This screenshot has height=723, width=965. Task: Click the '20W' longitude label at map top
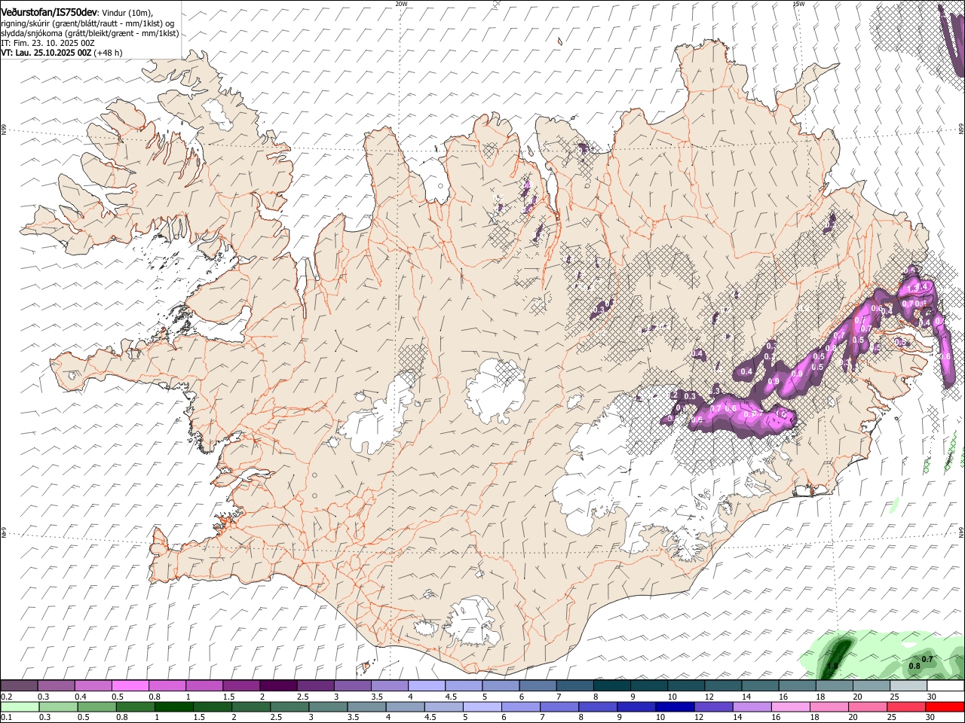pyautogui.click(x=401, y=4)
